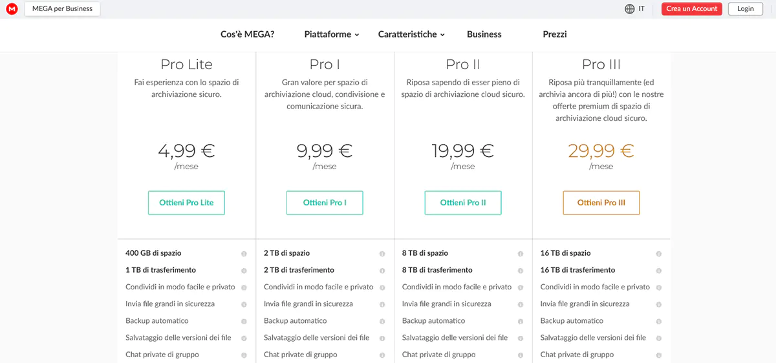Show info for Pro III Chat private di gruppo
The height and width of the screenshot is (363, 776).
[659, 355]
